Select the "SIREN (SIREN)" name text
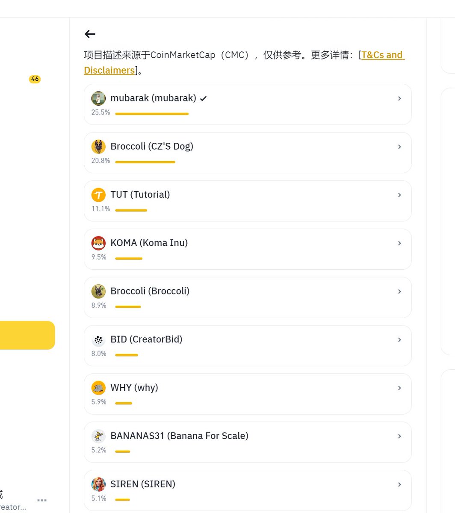The width and height of the screenshot is (455, 513). 143,485
